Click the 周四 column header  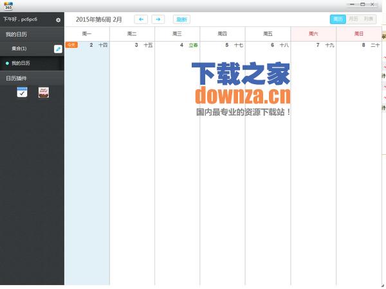coord(223,34)
